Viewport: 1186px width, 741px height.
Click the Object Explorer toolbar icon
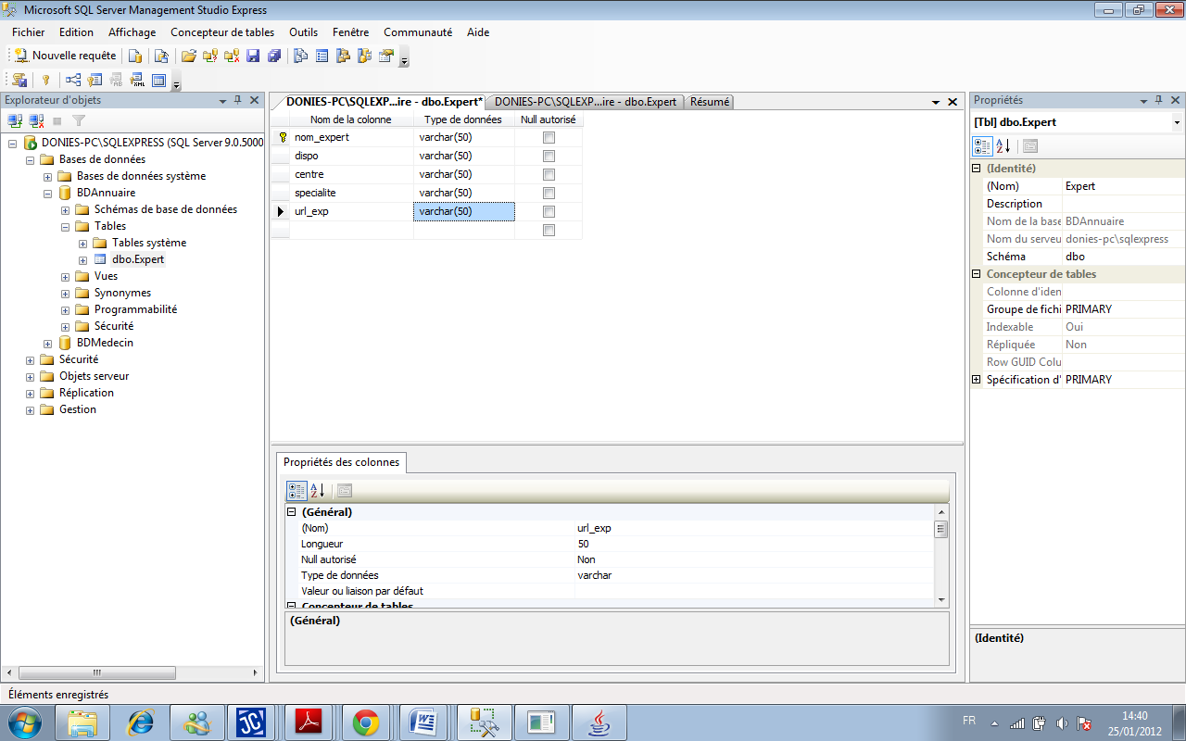343,56
